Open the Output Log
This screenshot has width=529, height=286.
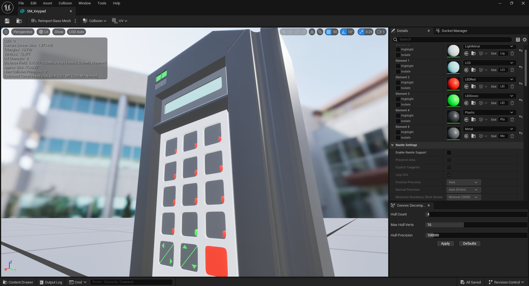click(51, 282)
